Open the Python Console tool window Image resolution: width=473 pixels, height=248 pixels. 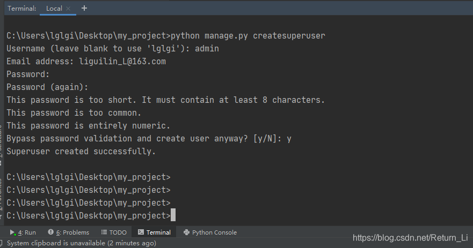(210, 232)
